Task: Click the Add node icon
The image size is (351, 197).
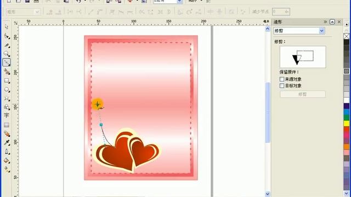Action: [49, 12]
